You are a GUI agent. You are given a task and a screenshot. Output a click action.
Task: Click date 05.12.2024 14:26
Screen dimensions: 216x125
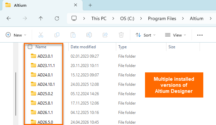tap(85, 94)
